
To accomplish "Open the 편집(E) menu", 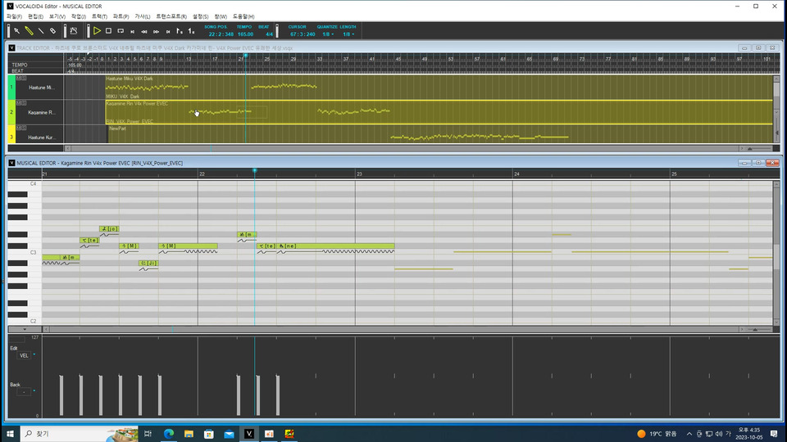I will tap(35, 16).
